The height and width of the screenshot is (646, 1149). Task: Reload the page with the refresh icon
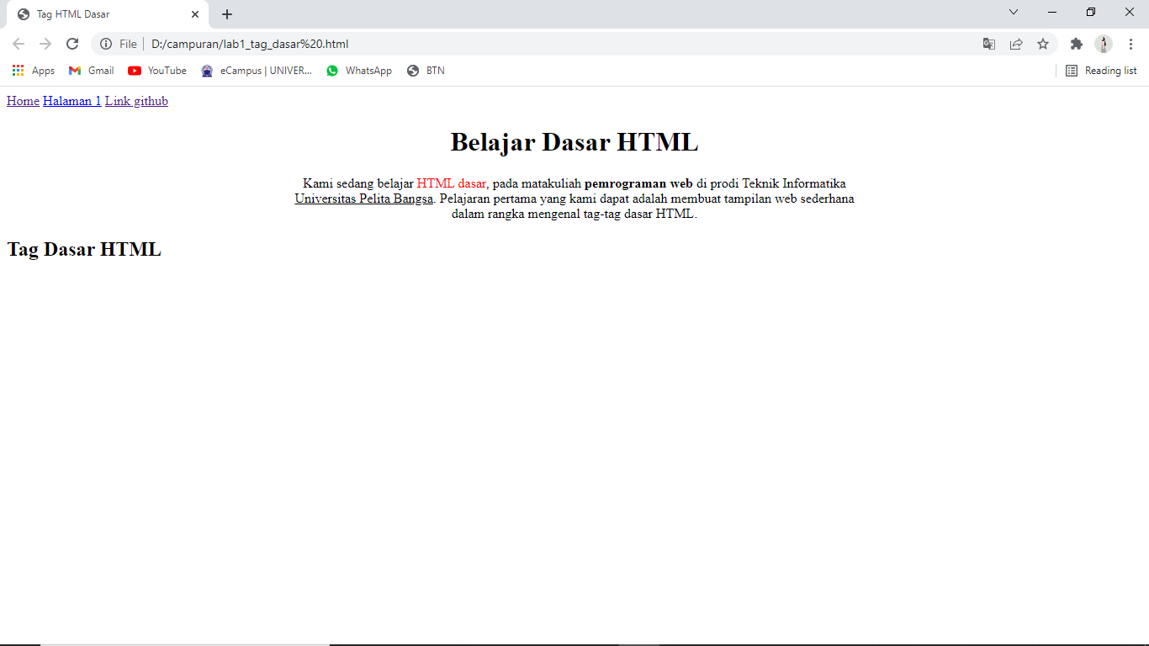click(x=72, y=44)
